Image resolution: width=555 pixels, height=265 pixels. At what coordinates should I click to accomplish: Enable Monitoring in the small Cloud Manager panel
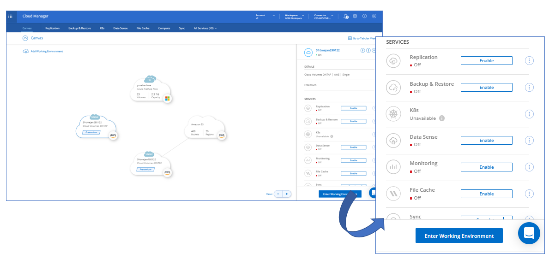point(353,160)
